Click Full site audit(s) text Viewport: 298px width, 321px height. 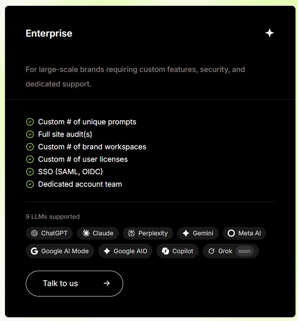[x=65, y=134]
